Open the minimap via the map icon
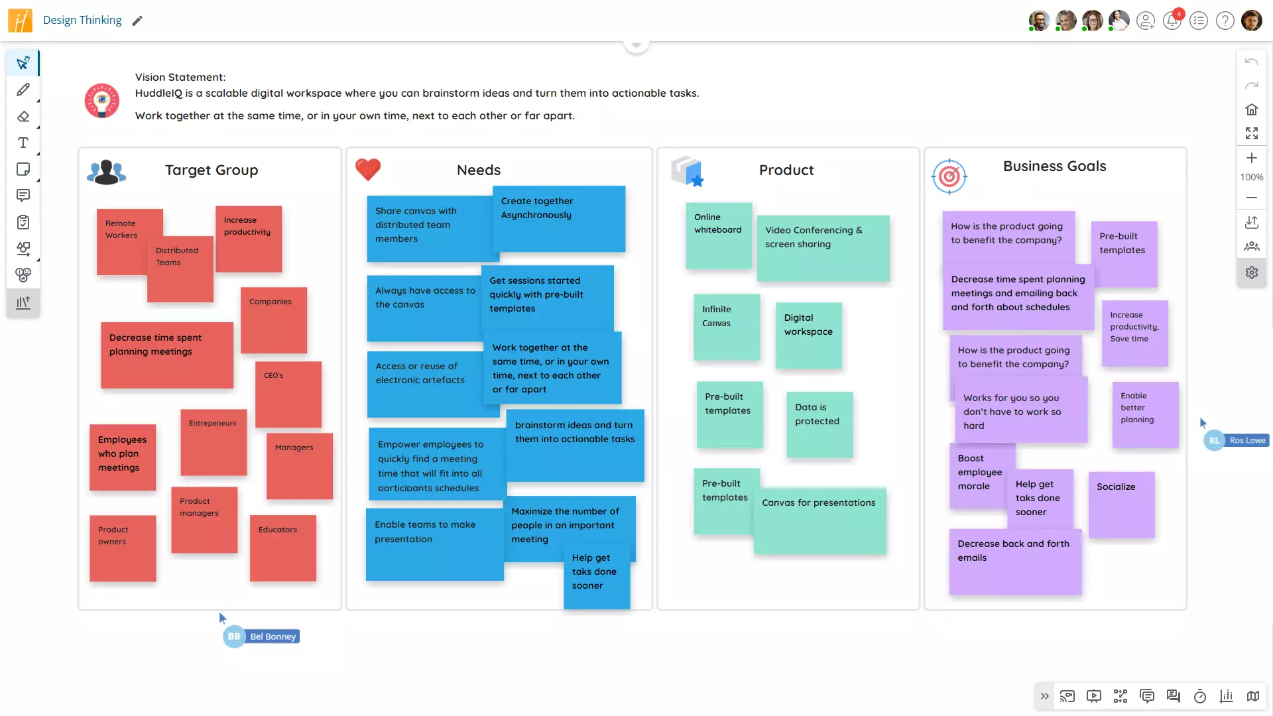 pos(1252,696)
